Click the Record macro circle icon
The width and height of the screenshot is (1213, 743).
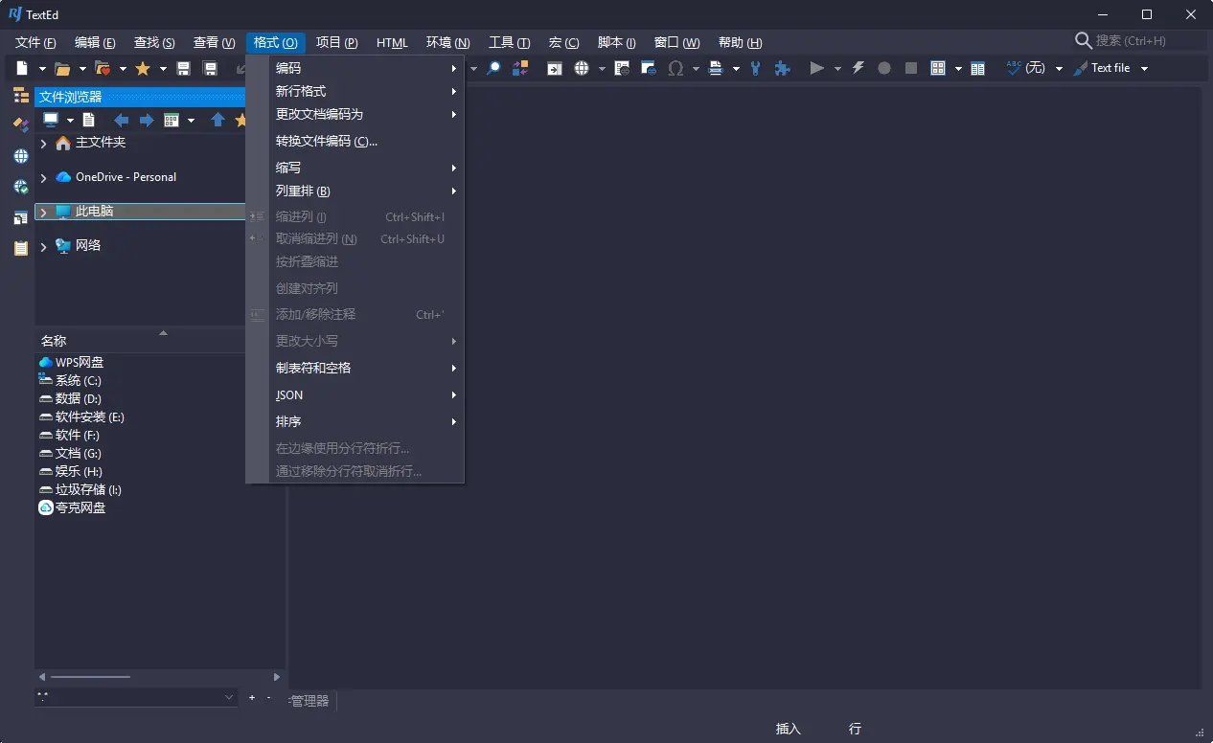(884, 68)
